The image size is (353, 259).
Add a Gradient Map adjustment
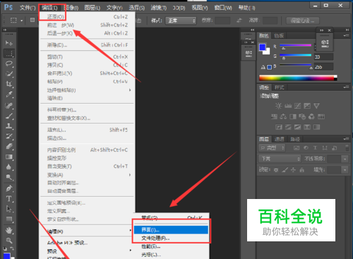point(317,127)
